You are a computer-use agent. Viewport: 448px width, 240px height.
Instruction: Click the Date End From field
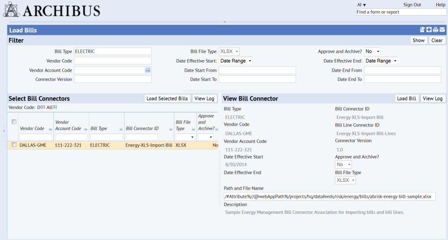tap(403, 70)
